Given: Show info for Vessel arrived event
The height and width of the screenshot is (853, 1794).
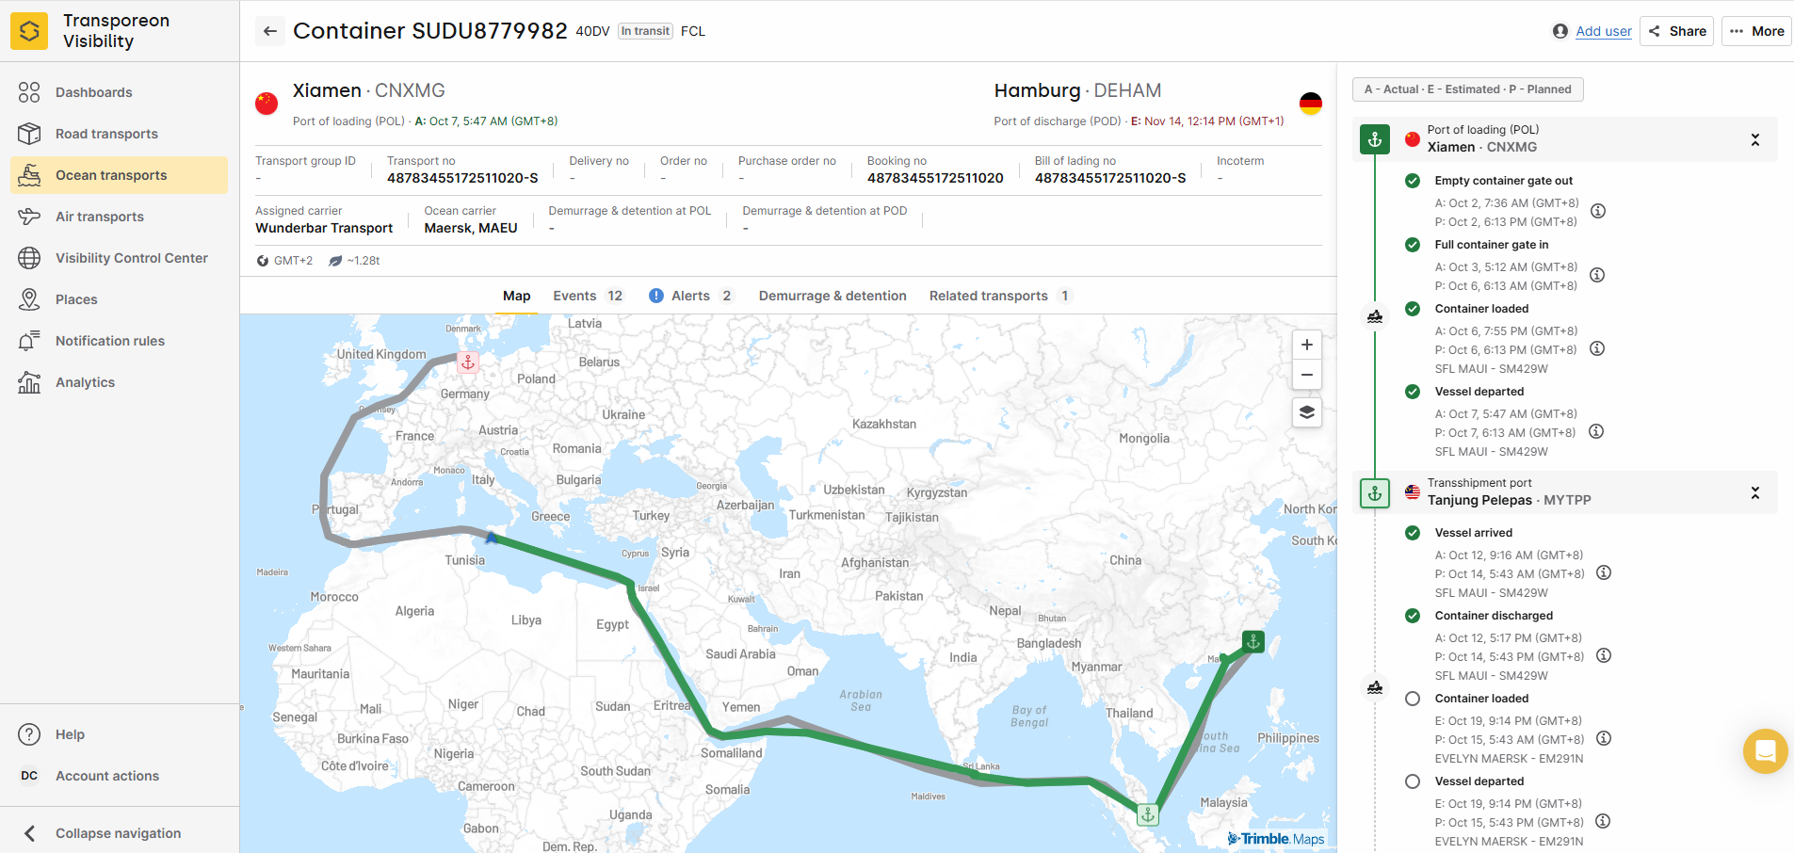Looking at the screenshot, I should (x=1604, y=572).
